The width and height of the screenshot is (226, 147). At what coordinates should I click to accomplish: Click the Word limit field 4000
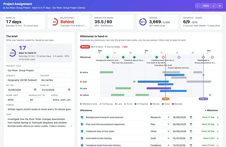pos(16,100)
